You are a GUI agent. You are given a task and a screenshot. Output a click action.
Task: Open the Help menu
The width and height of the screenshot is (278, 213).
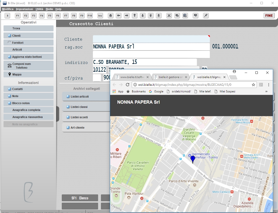(58, 9)
